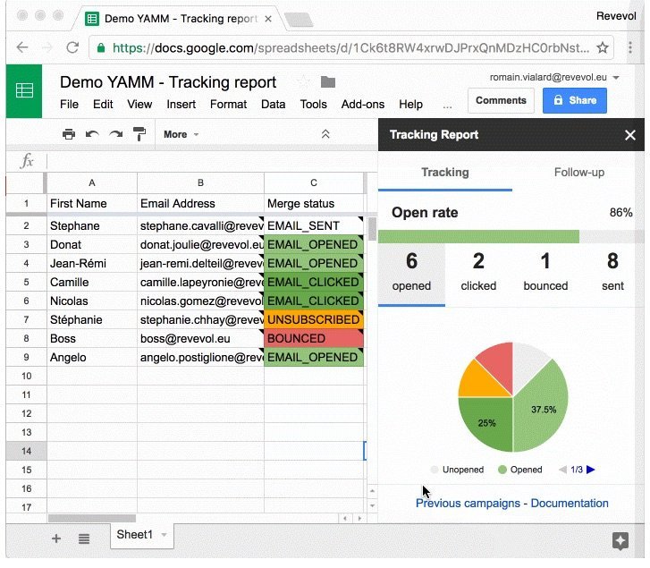The width and height of the screenshot is (650, 568).
Task: Open the View menu
Action: click(x=139, y=104)
